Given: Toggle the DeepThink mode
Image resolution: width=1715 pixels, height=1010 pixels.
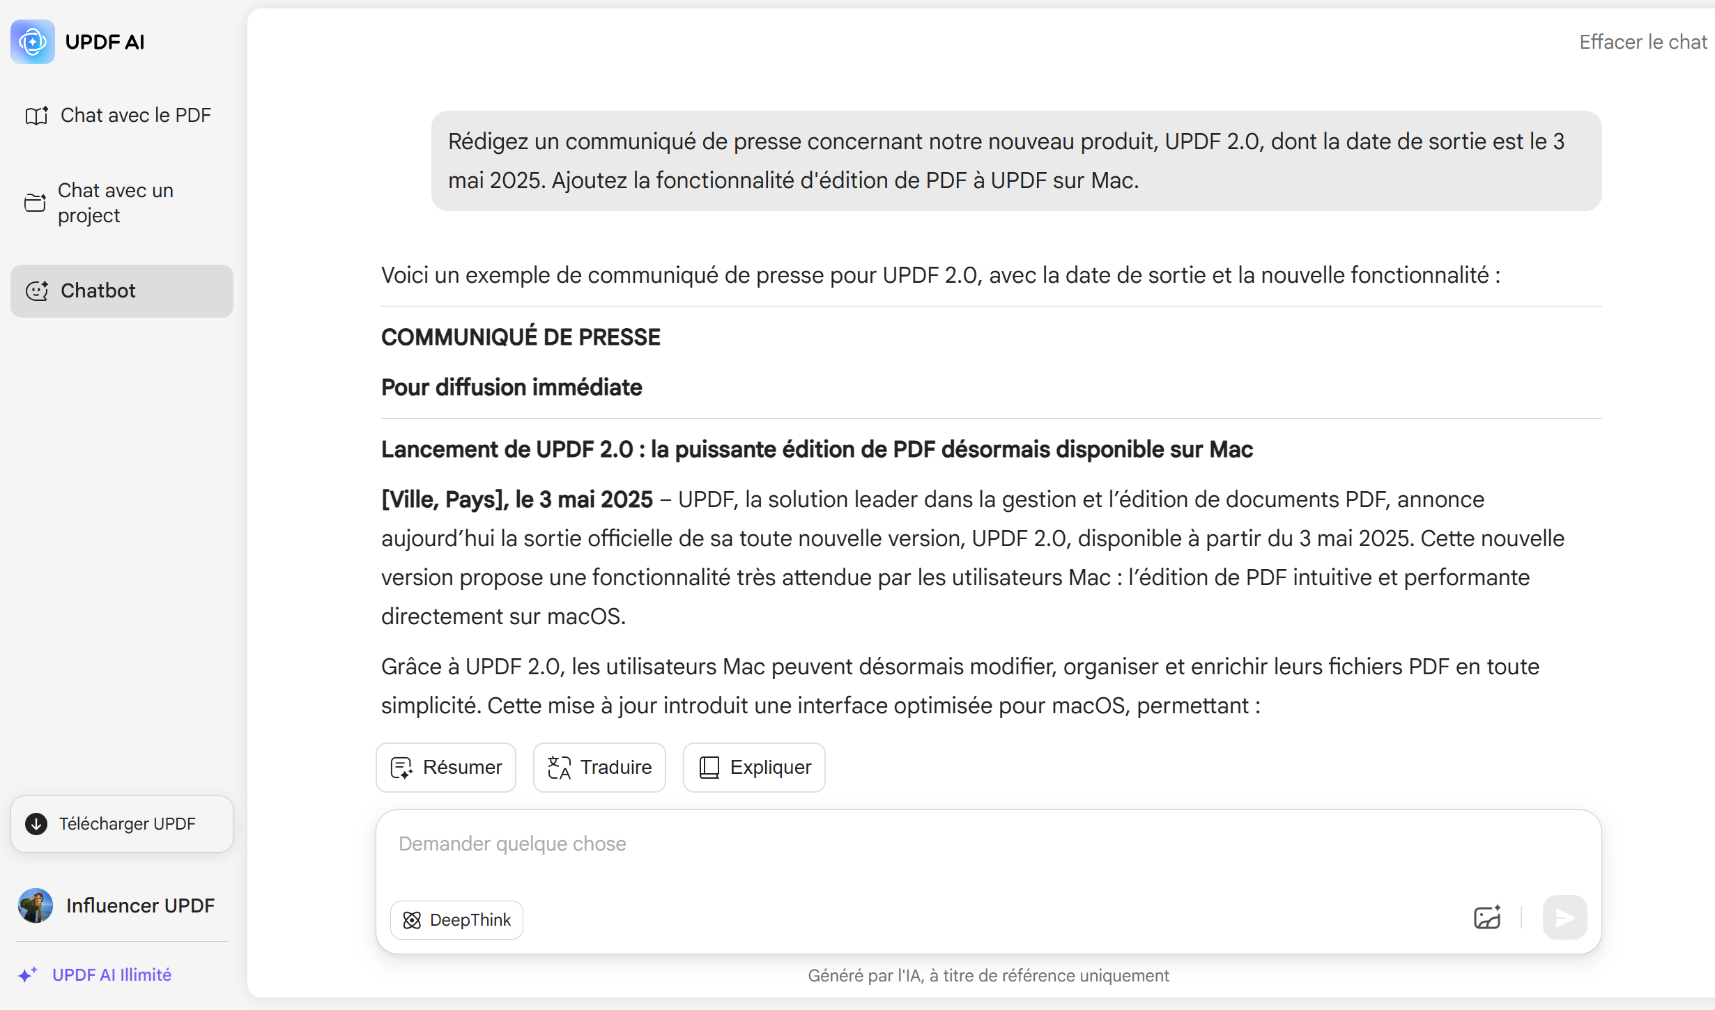Looking at the screenshot, I should 456,920.
